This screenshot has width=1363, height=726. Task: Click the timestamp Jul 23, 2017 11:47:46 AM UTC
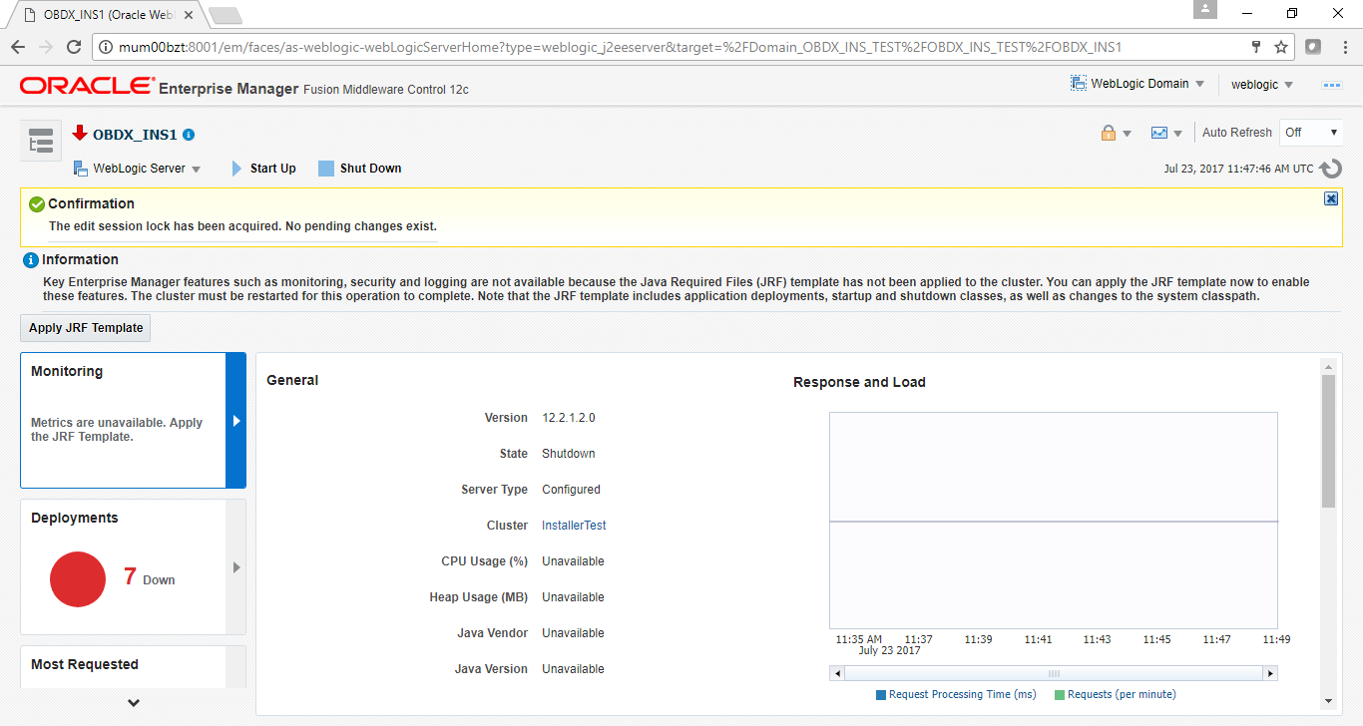[x=1238, y=169]
